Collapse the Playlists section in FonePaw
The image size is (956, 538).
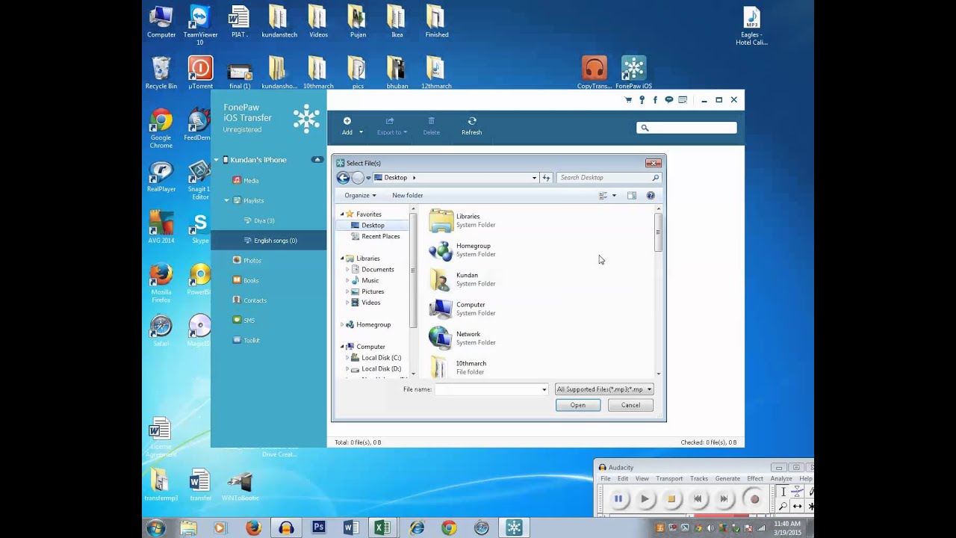click(227, 200)
